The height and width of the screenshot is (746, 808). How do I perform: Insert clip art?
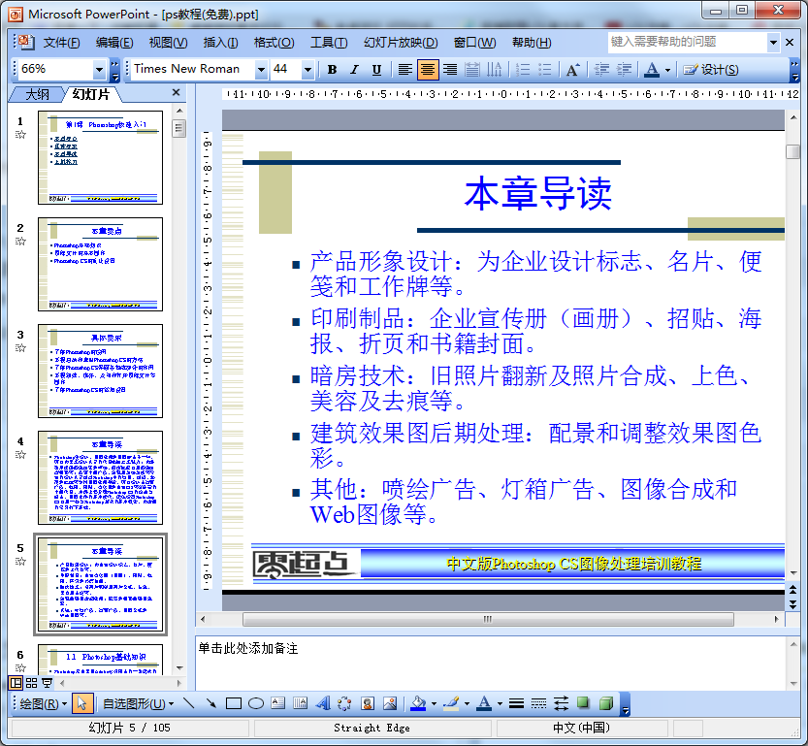click(x=368, y=703)
